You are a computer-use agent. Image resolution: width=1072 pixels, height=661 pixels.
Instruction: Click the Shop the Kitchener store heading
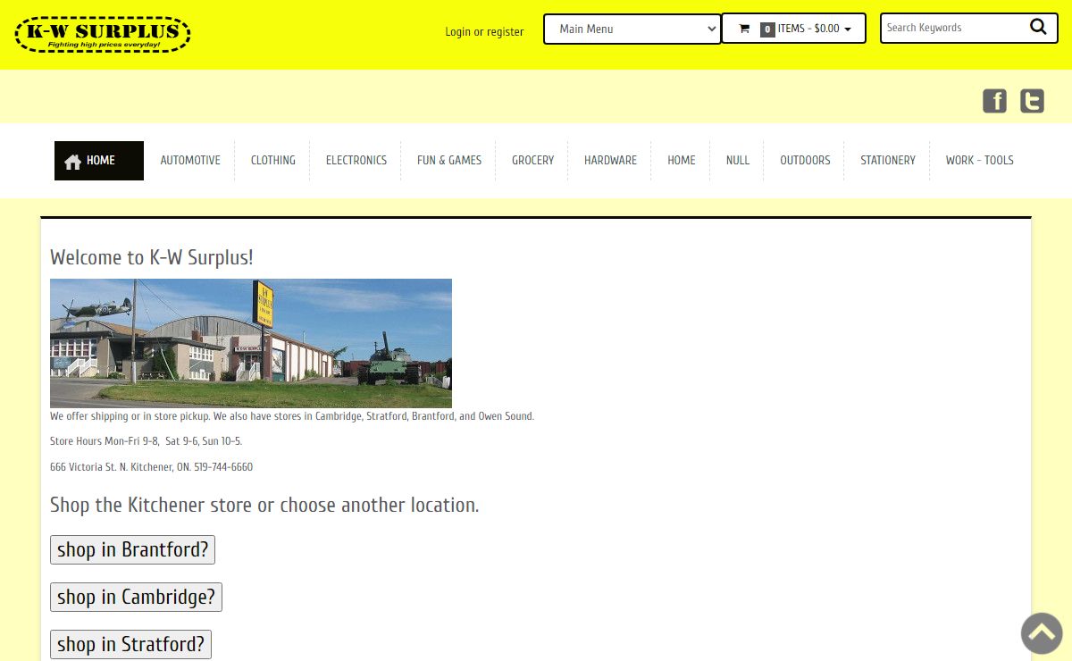(264, 505)
